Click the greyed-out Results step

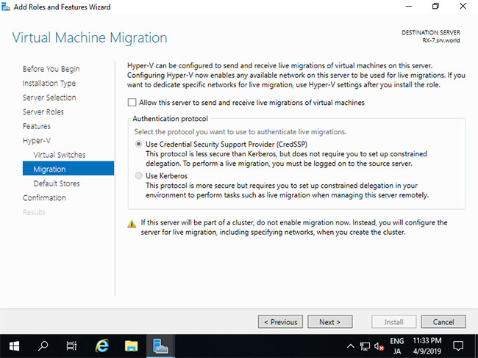point(34,212)
